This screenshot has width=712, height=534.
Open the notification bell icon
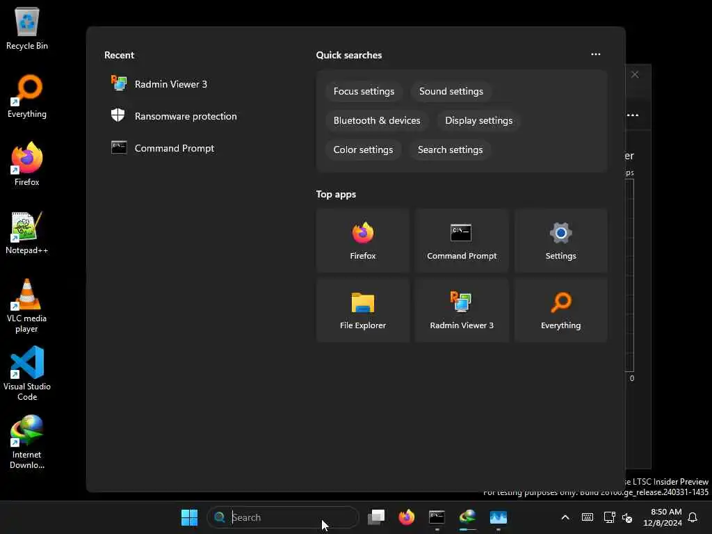[693, 517]
